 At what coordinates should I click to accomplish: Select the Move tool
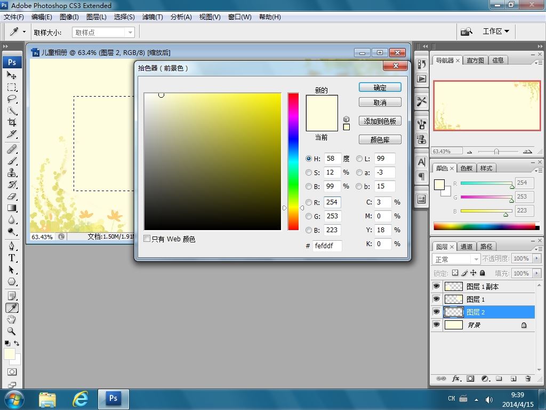click(12, 75)
